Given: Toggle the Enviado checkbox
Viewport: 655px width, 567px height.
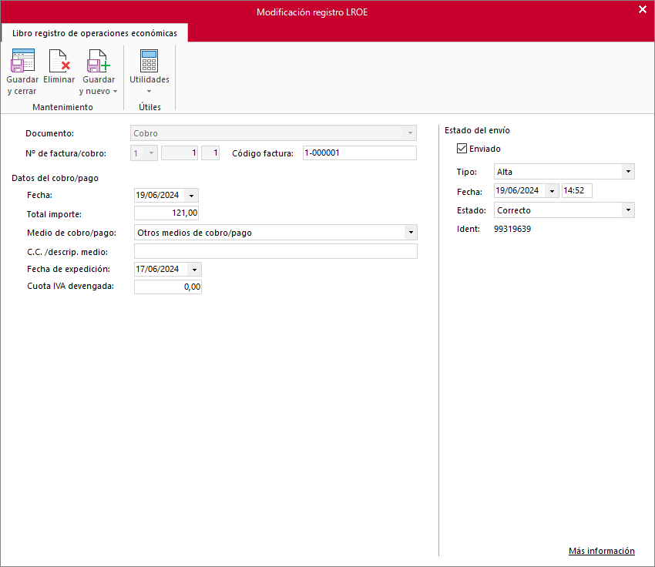Looking at the screenshot, I should [x=462, y=149].
